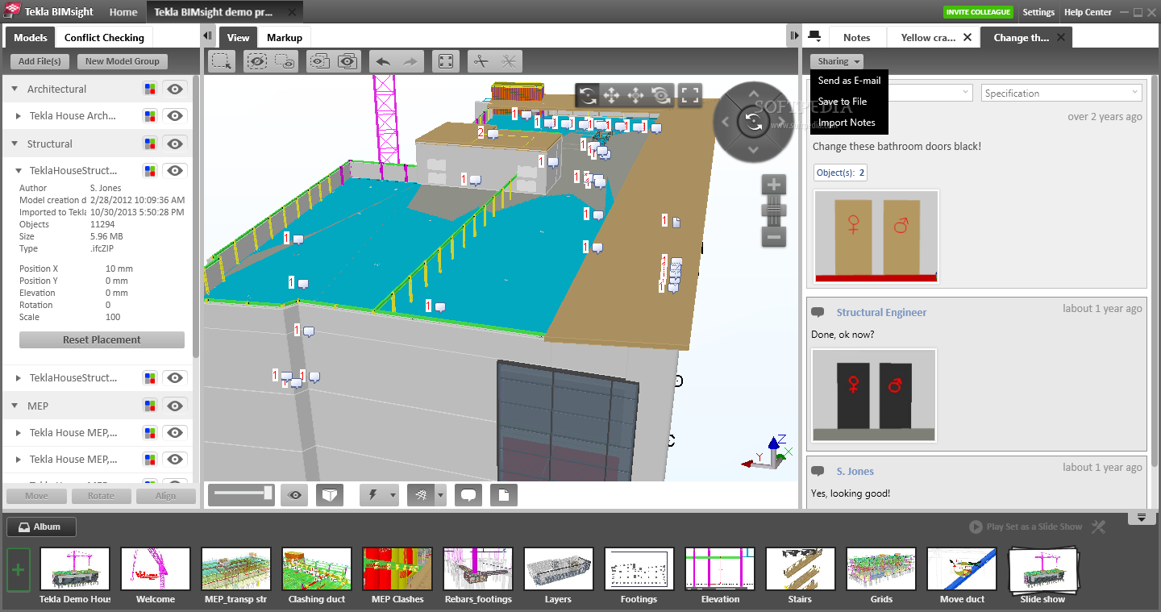Click the fit model to view icon
The height and width of the screenshot is (612, 1161).
445,61
